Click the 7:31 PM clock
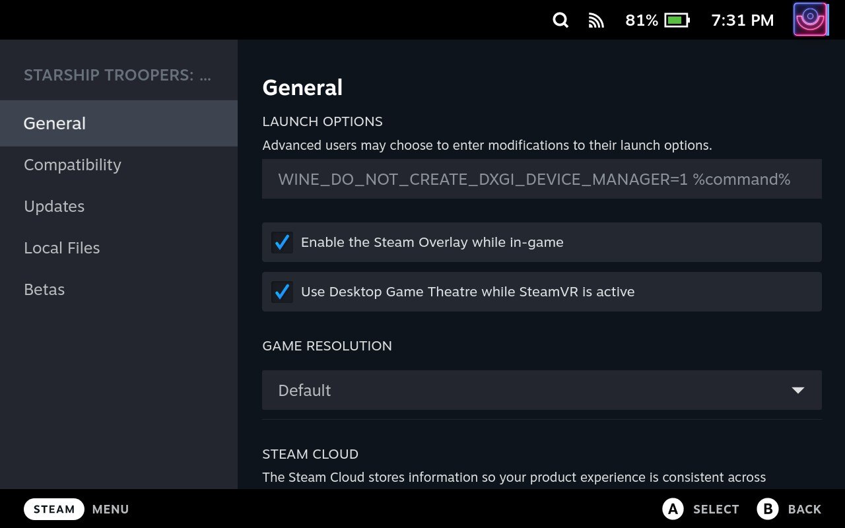This screenshot has width=845, height=528. pos(742,20)
